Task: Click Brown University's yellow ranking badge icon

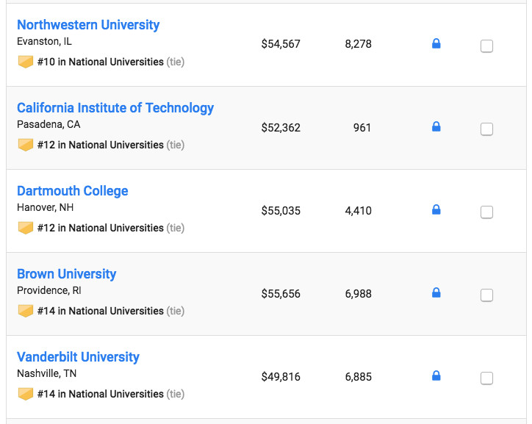Action: pos(26,311)
